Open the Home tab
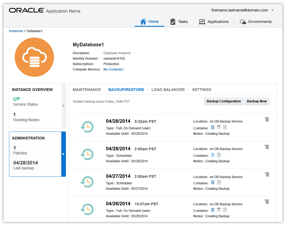Image resolution: width=286 pixels, height=226 pixels. tap(149, 22)
